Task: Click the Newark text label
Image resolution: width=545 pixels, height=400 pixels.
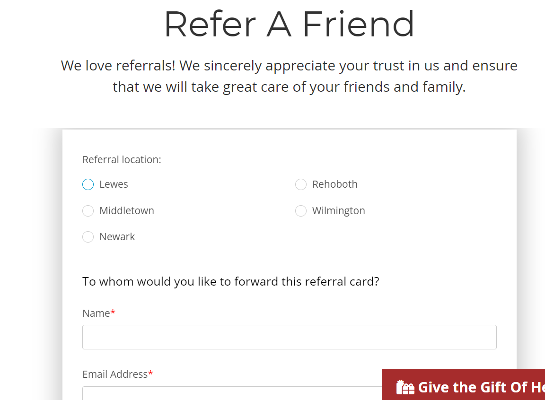Action: 117,237
